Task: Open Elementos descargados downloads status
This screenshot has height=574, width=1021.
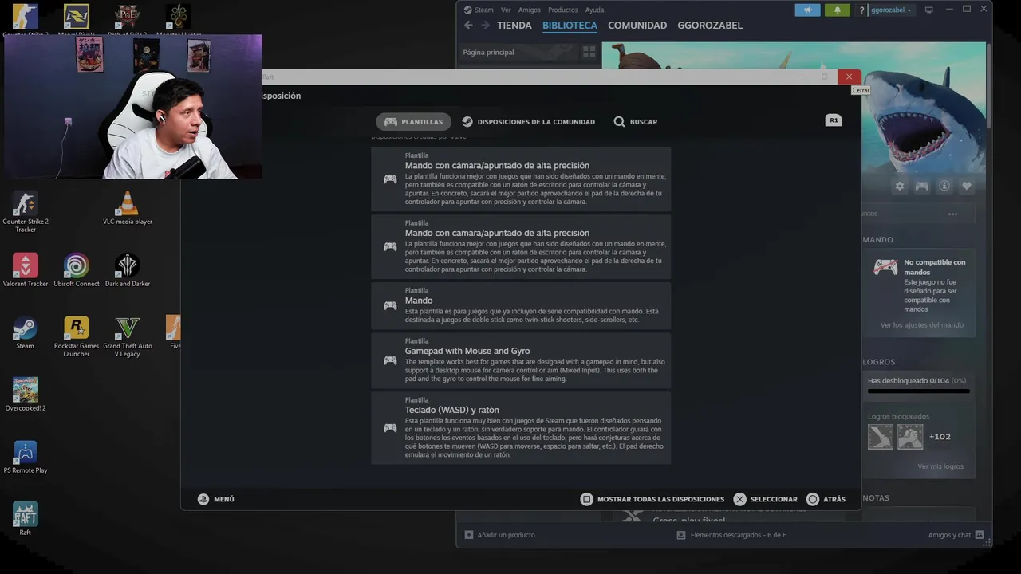Action: pyautogui.click(x=731, y=535)
